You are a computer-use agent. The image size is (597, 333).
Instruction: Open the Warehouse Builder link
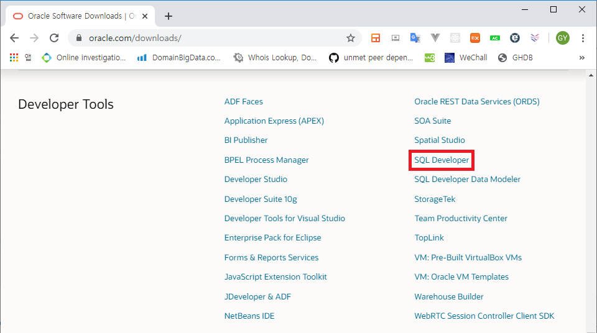click(x=449, y=297)
